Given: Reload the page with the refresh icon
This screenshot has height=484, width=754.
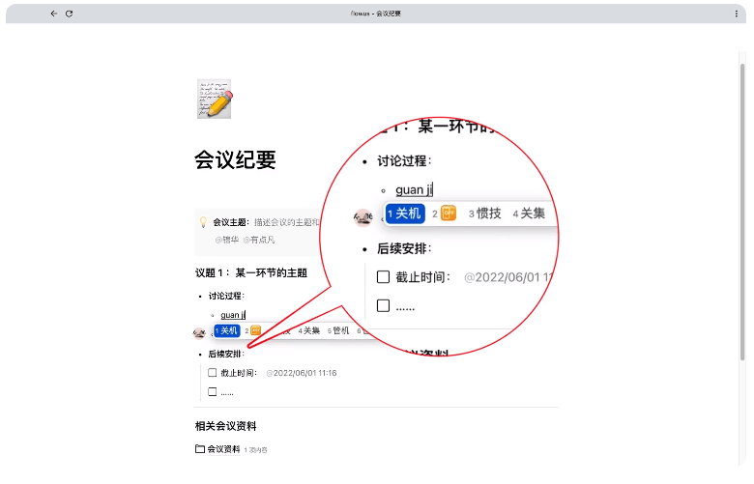Looking at the screenshot, I should (69, 14).
